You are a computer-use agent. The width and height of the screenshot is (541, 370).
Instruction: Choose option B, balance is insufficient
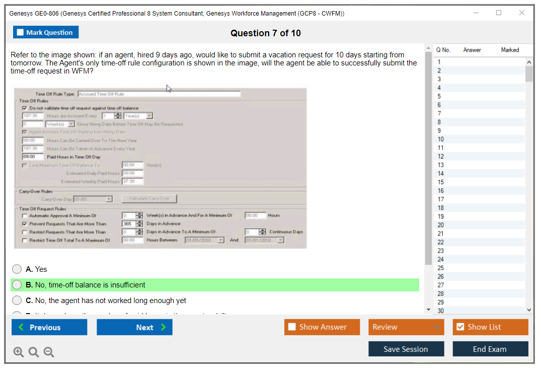[x=17, y=285]
